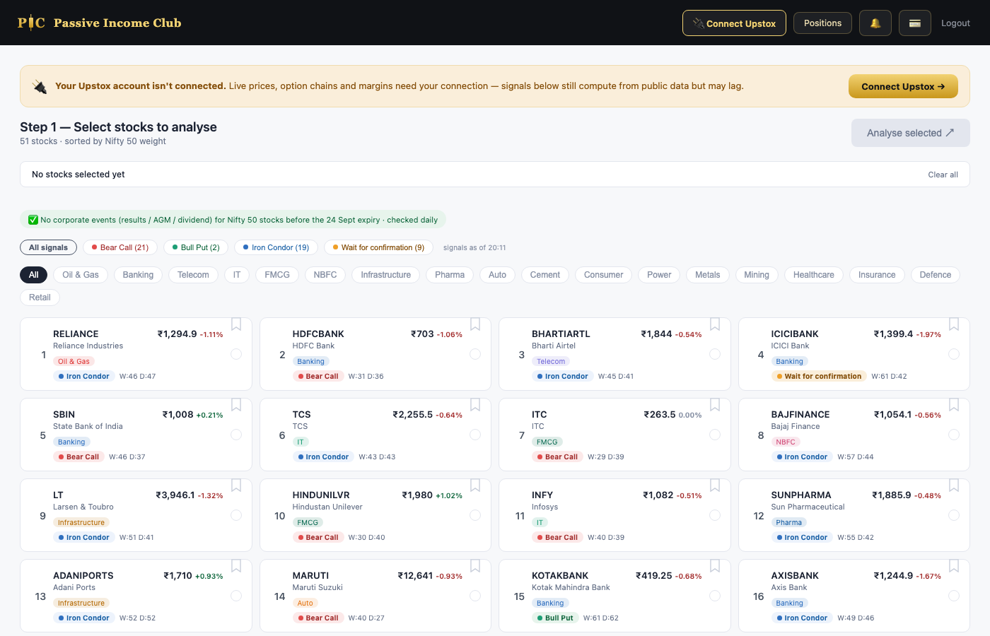Image resolution: width=990 pixels, height=636 pixels.
Task: Bookmark the LT stock card
Action: pyautogui.click(x=236, y=485)
